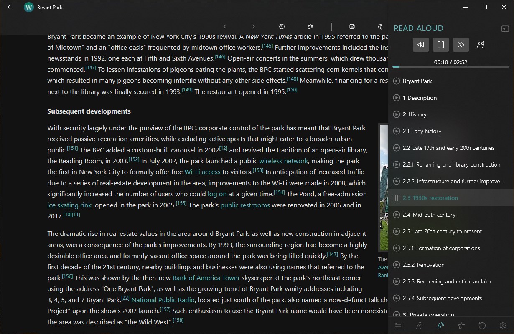This screenshot has height=334, width=514.
Task: Play 2.2.1 Renaming and library construction
Action: 397,164
